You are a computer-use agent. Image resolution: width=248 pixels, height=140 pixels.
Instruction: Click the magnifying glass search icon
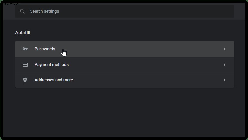click(22, 11)
